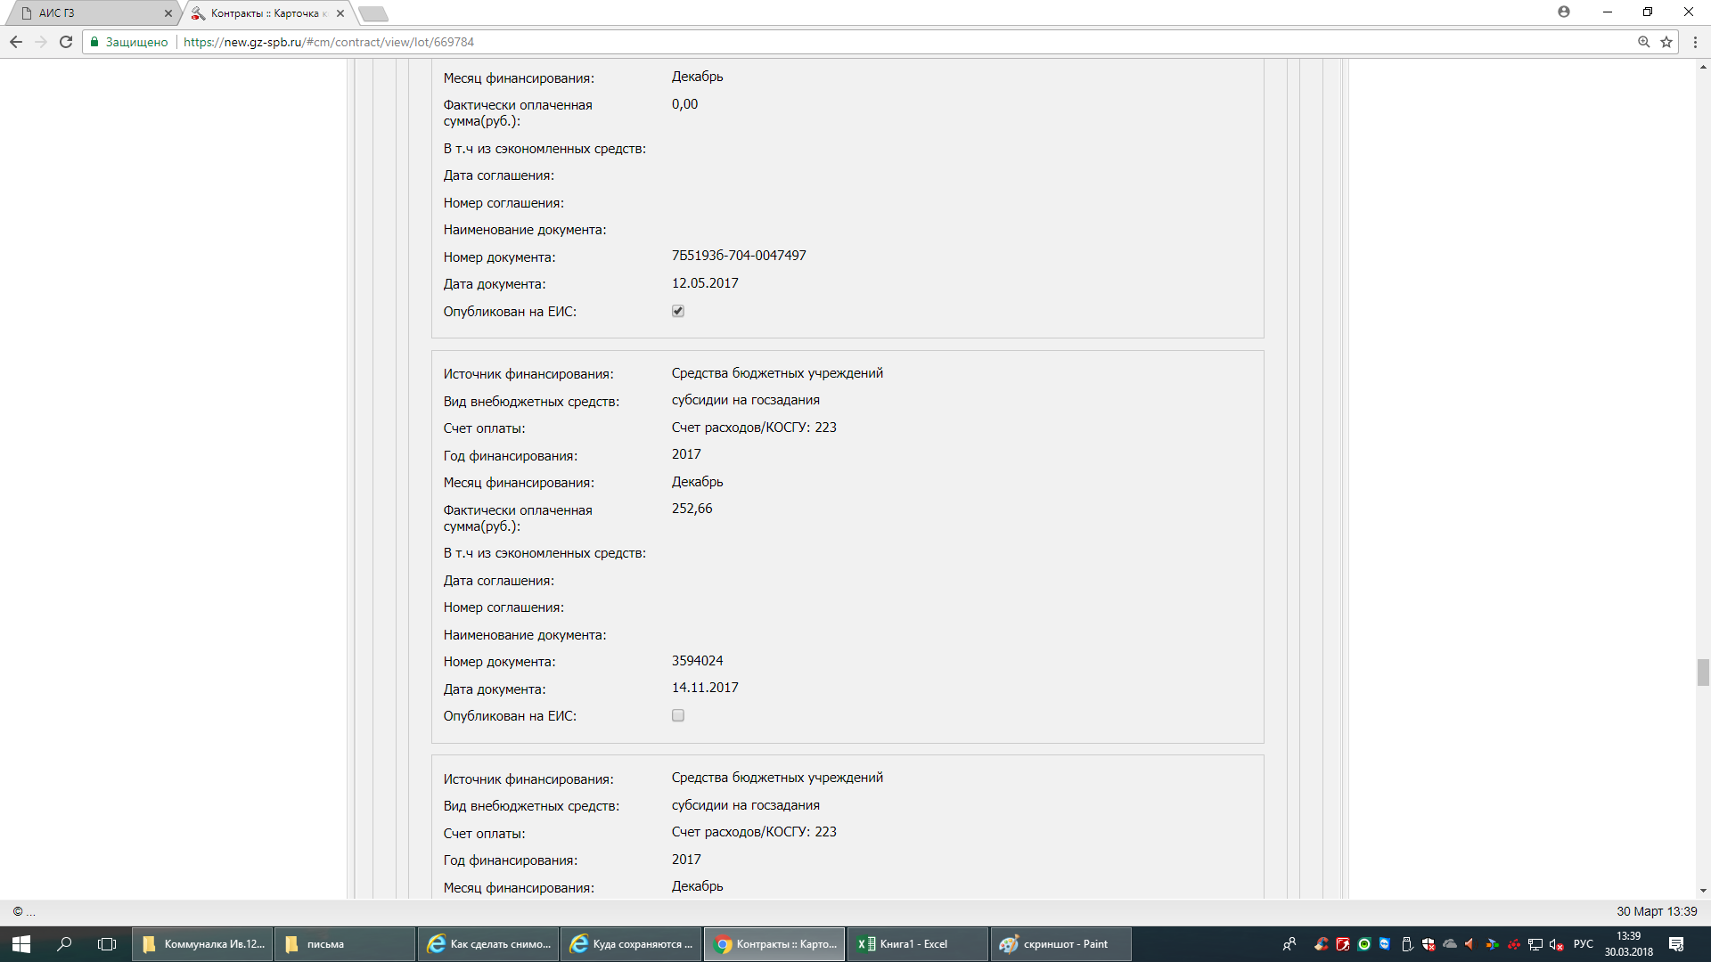This screenshot has height=962, width=1711.
Task: Open Windows taskbar search
Action: [x=64, y=944]
